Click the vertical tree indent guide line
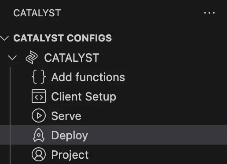This screenshot has height=164, width=227. [10, 116]
